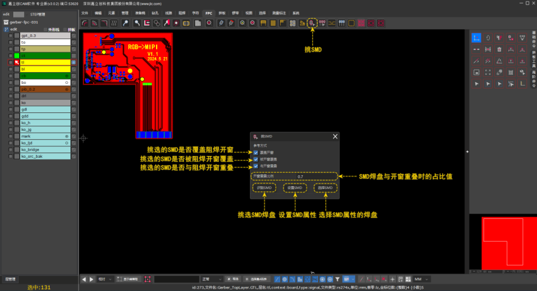This screenshot has height=291, width=537.
Task: Tick the checkbox beside layer gpt_0.3
Action: click(10, 36)
